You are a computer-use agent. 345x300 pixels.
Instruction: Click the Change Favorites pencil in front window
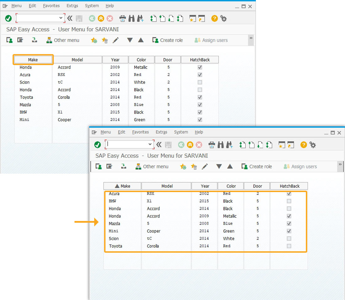tap(204, 167)
